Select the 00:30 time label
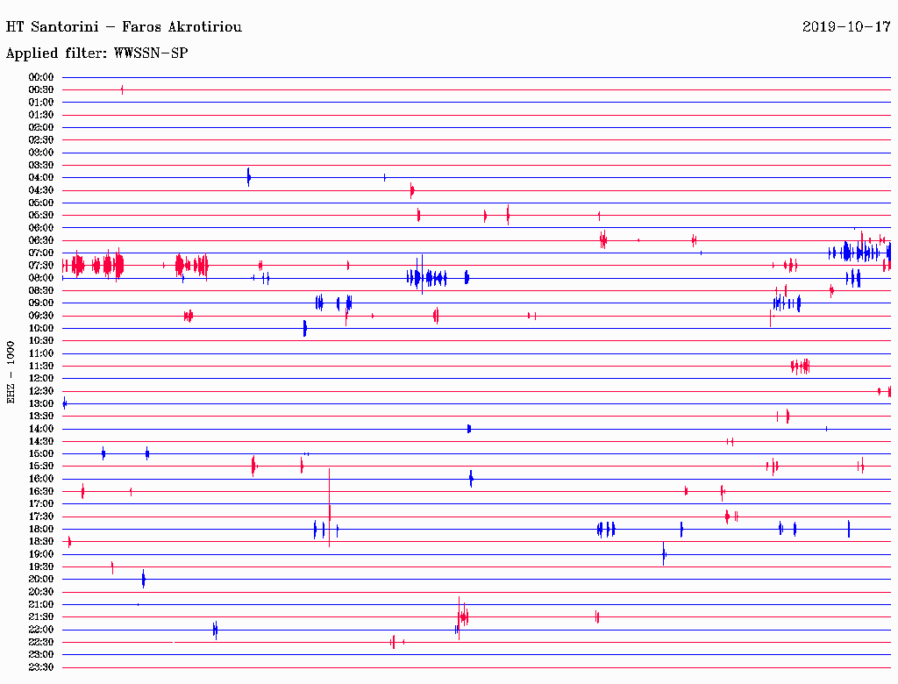This screenshot has width=898, height=684. pyautogui.click(x=40, y=90)
